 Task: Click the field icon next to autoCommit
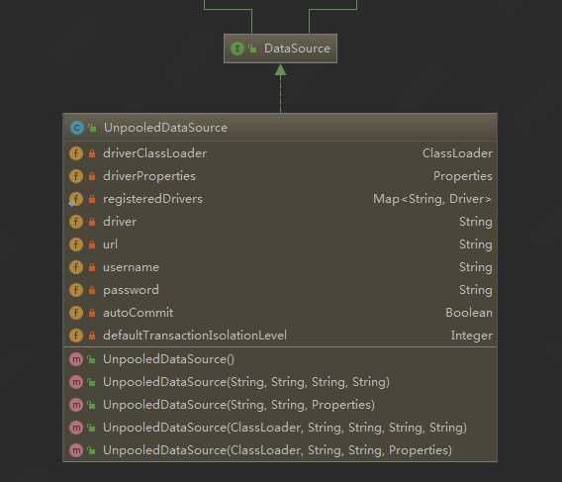(76, 313)
